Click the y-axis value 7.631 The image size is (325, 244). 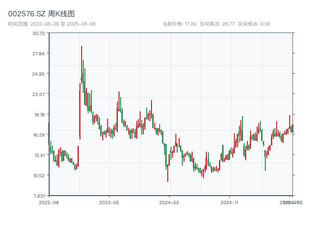[x=39, y=196]
